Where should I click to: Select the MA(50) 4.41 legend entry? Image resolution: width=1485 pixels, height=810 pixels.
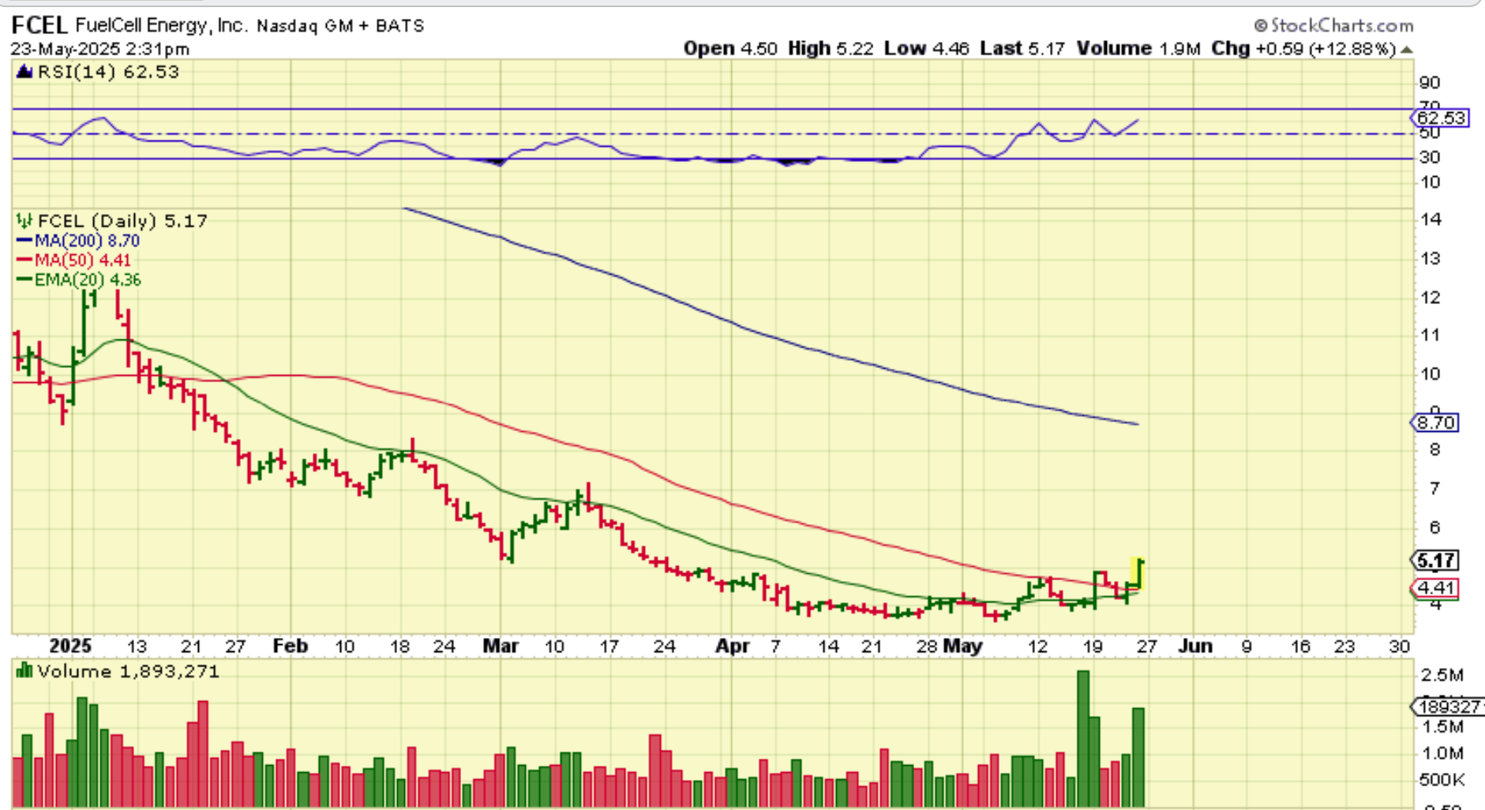74,261
